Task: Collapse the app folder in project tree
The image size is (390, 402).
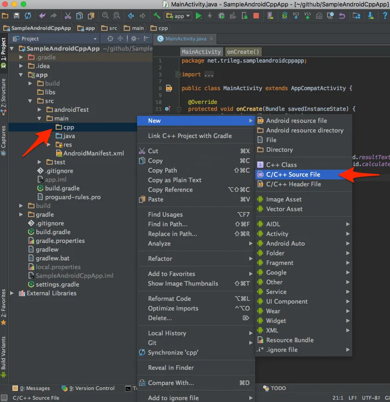Action: click(x=22, y=75)
